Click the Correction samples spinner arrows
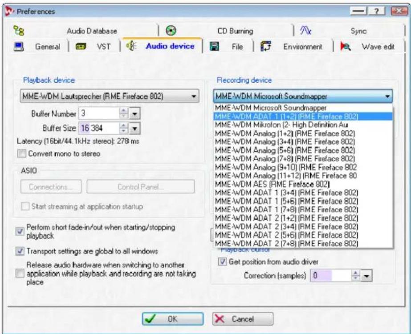The image size is (411, 334). tap(355, 275)
